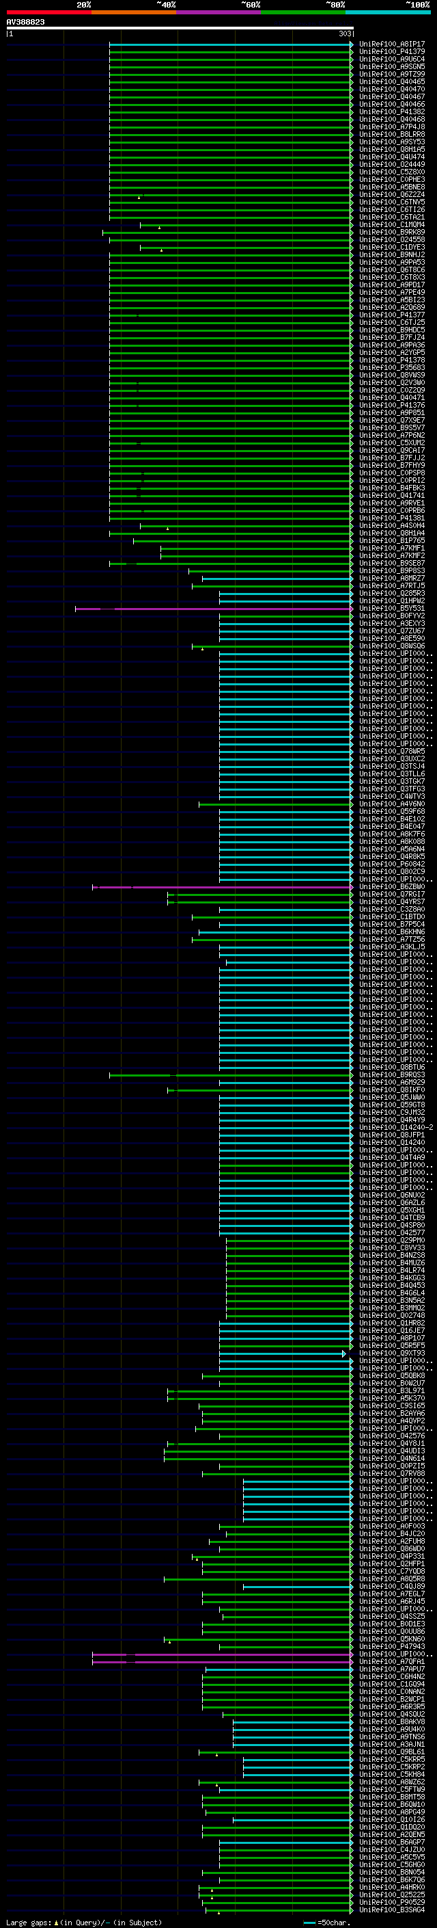Open hit UniRef100_P41382
This screenshot has height=1928, width=437.
(392, 111)
